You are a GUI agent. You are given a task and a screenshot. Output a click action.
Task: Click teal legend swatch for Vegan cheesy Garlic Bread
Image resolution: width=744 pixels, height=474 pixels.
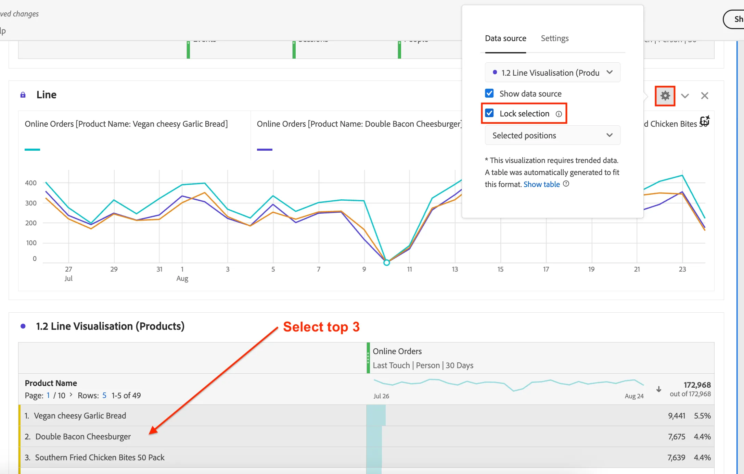[32, 150]
